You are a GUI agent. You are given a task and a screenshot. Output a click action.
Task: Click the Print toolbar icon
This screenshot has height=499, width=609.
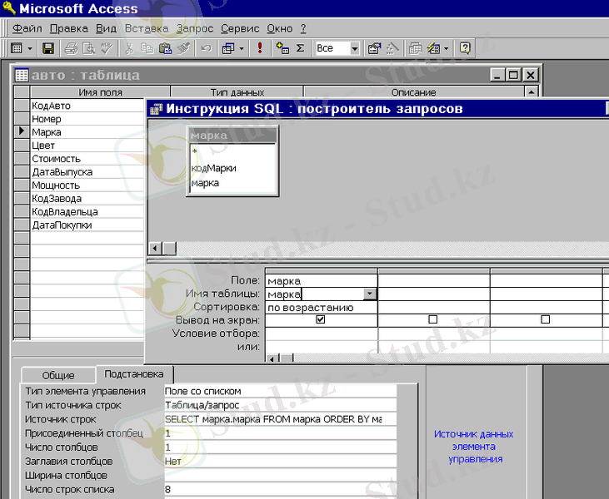pyautogui.click(x=71, y=48)
